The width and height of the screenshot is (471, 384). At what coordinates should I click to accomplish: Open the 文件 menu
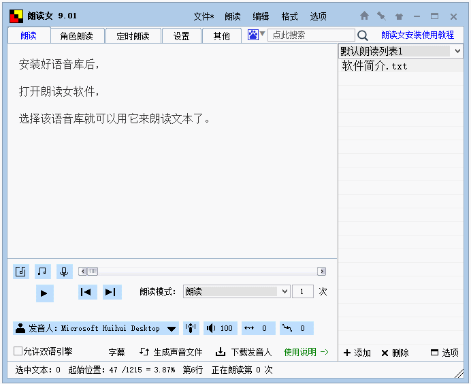204,16
